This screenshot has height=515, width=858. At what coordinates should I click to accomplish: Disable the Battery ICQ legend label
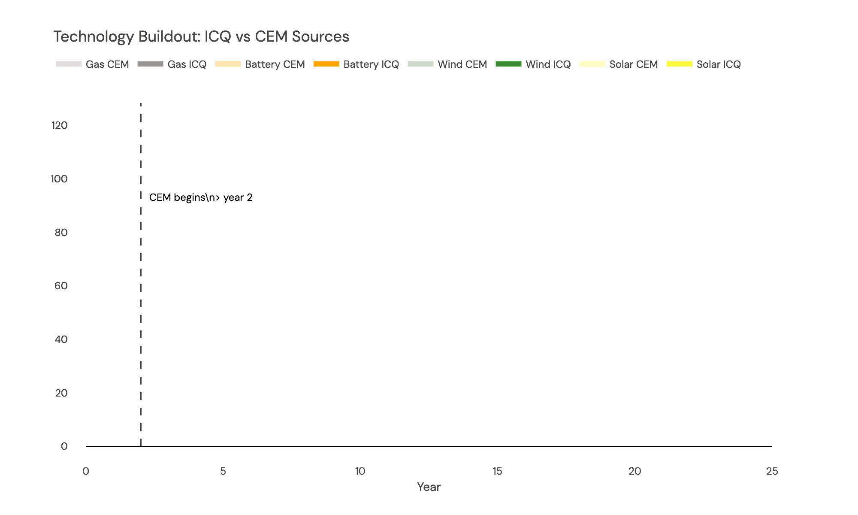pyautogui.click(x=371, y=64)
